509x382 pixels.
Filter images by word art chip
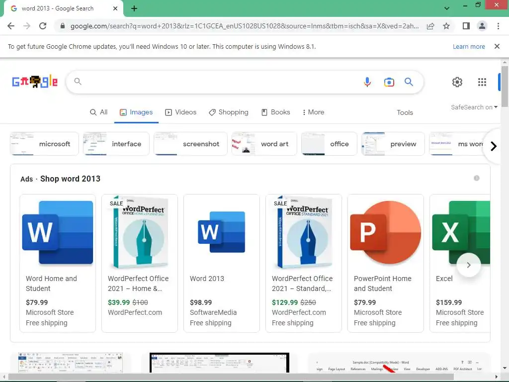coord(264,144)
